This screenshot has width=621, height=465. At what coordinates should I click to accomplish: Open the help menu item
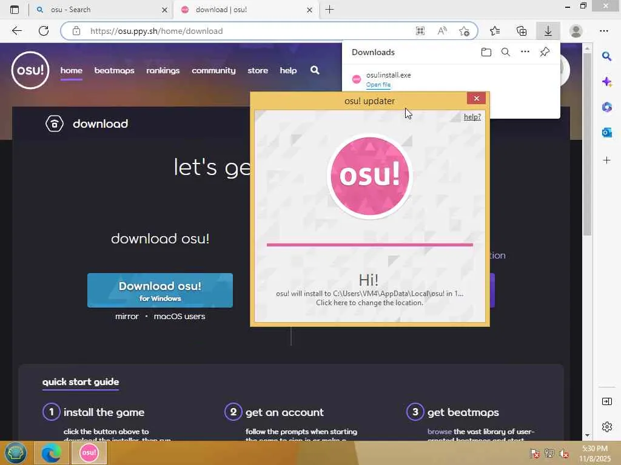click(x=288, y=70)
